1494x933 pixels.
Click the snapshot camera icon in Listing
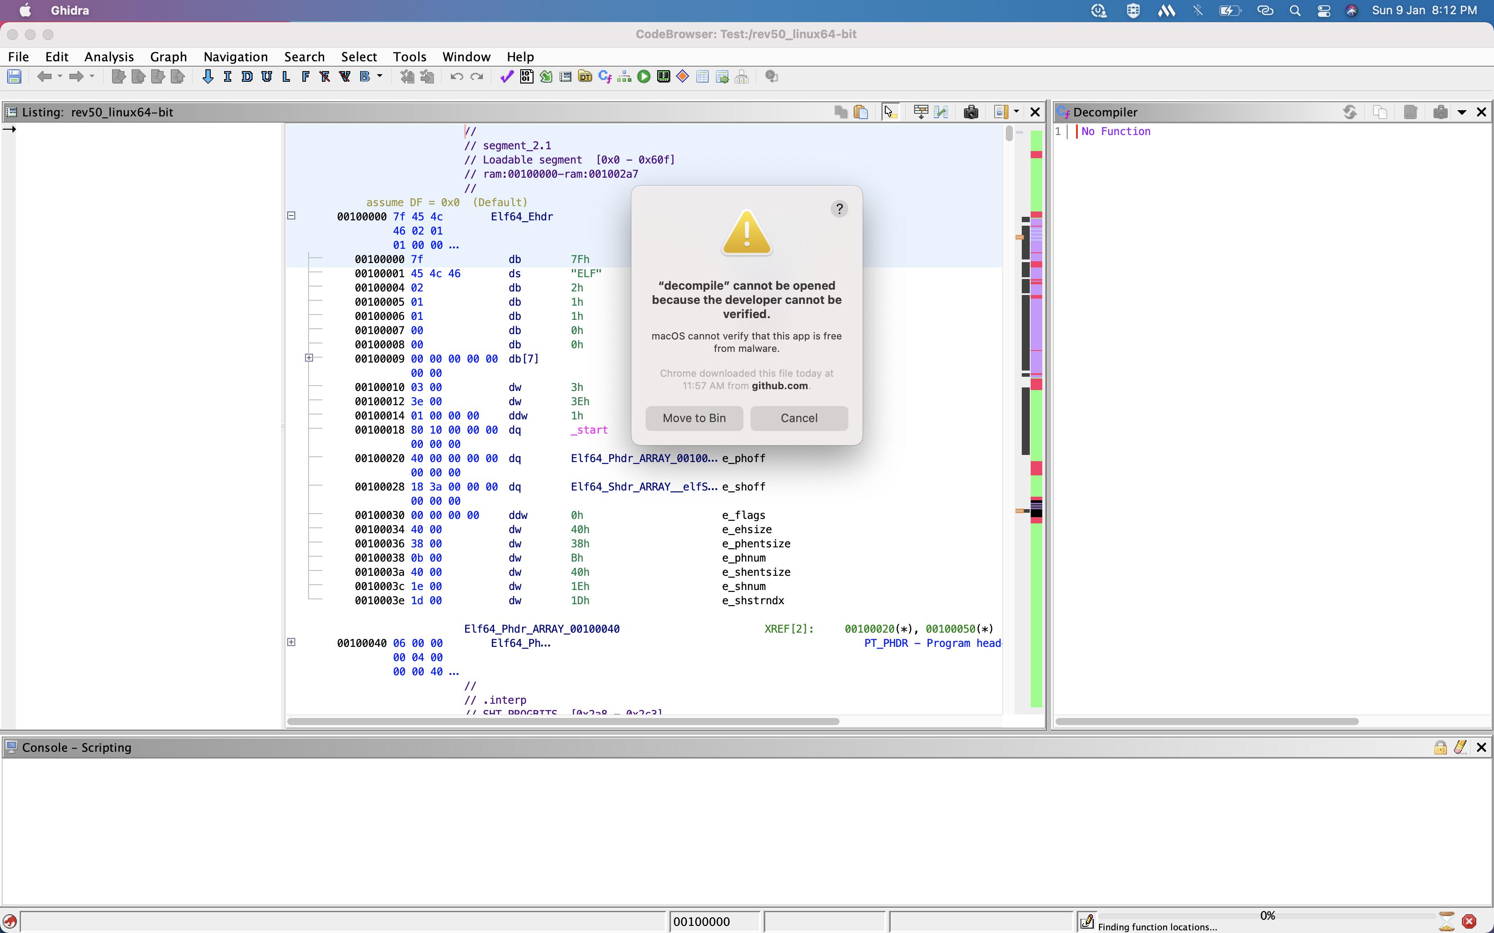[x=971, y=112]
